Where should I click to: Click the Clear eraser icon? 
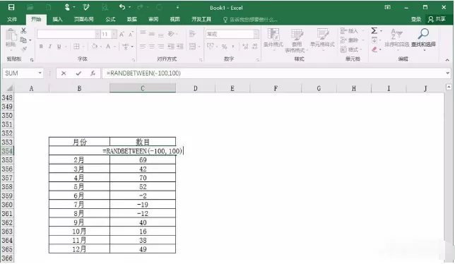pyautogui.click(x=374, y=49)
